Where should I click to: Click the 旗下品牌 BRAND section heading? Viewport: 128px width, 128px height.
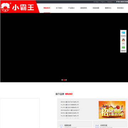64,94
